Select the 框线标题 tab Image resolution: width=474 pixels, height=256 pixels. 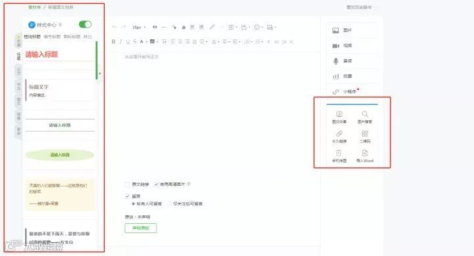click(32, 37)
